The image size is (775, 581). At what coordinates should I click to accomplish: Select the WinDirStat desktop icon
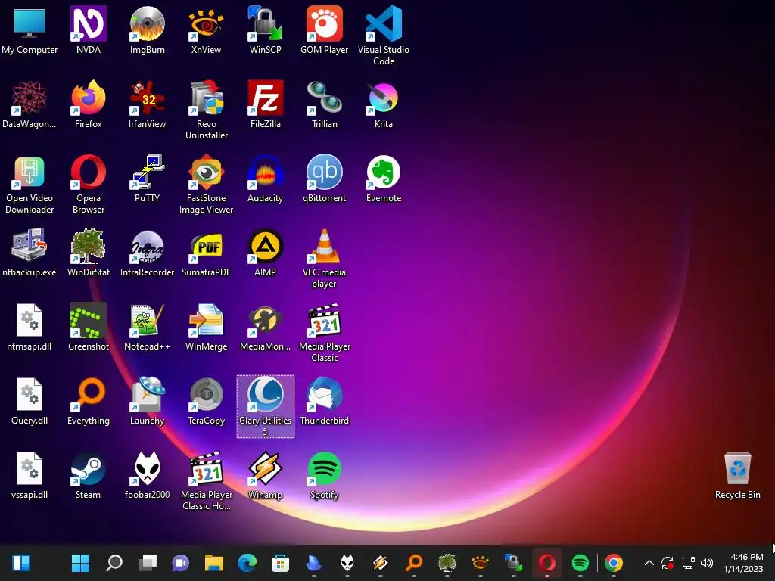(x=88, y=252)
